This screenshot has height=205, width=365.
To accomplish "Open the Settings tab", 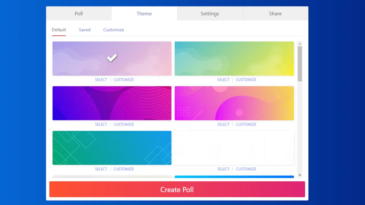I will coord(210,13).
